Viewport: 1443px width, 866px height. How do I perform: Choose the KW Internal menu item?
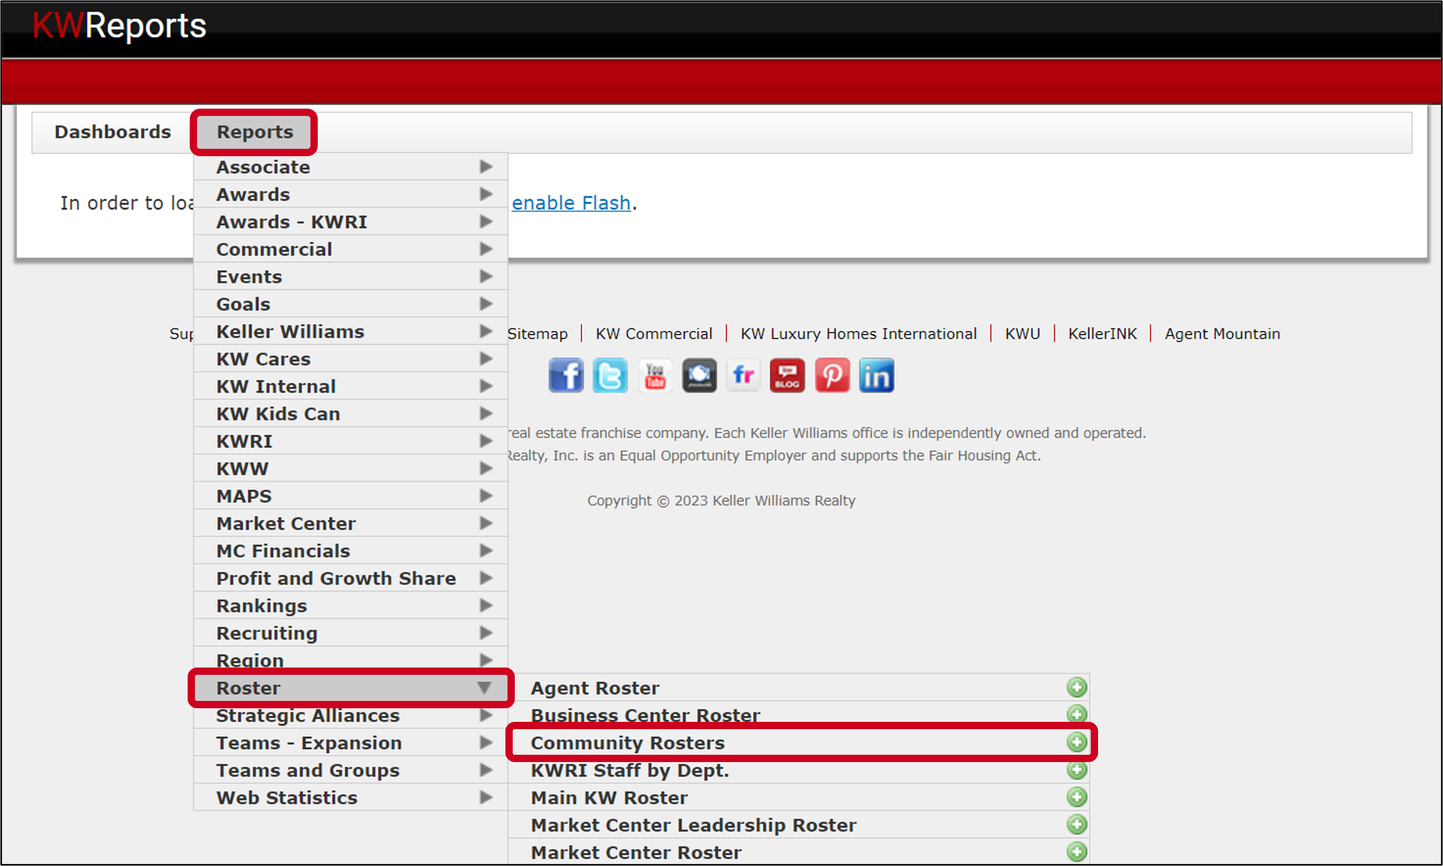click(x=351, y=387)
